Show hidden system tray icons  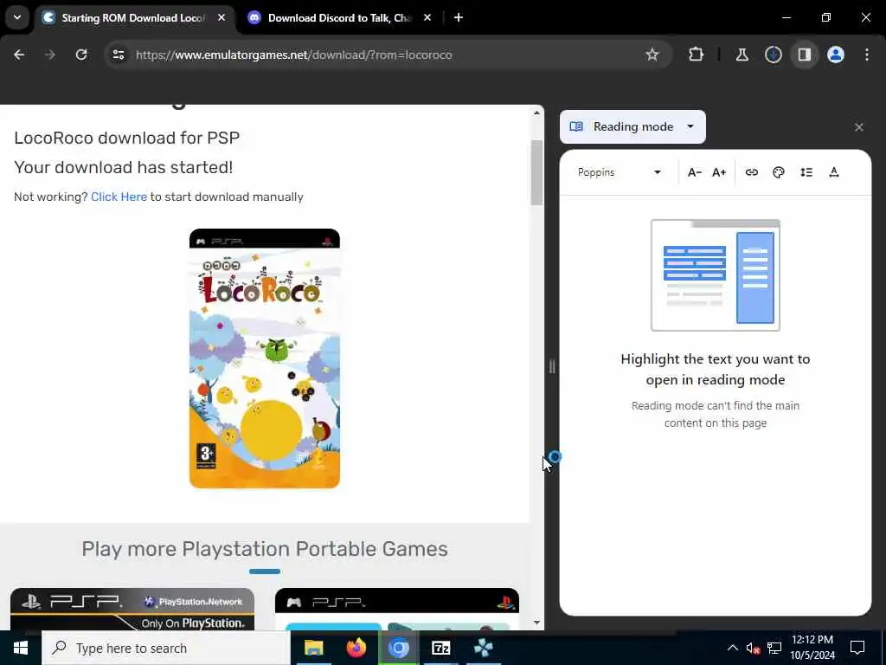[x=732, y=648]
